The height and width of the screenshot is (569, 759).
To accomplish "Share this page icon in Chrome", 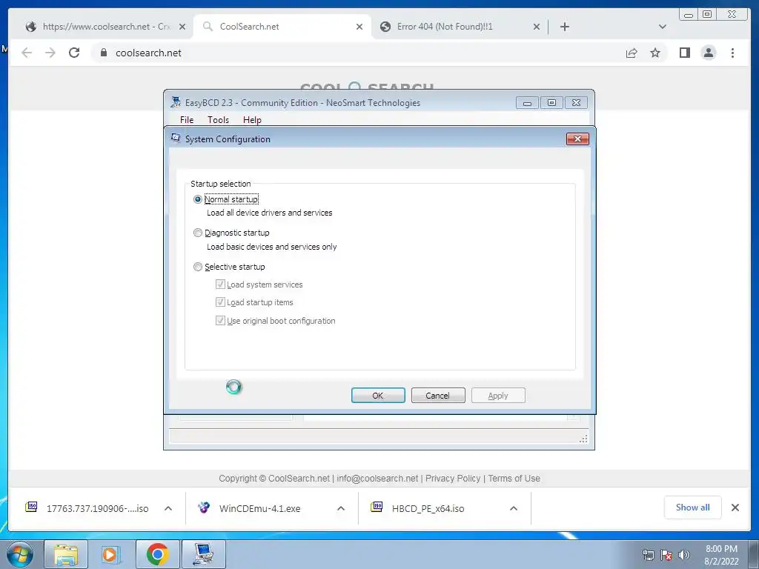I will [632, 53].
